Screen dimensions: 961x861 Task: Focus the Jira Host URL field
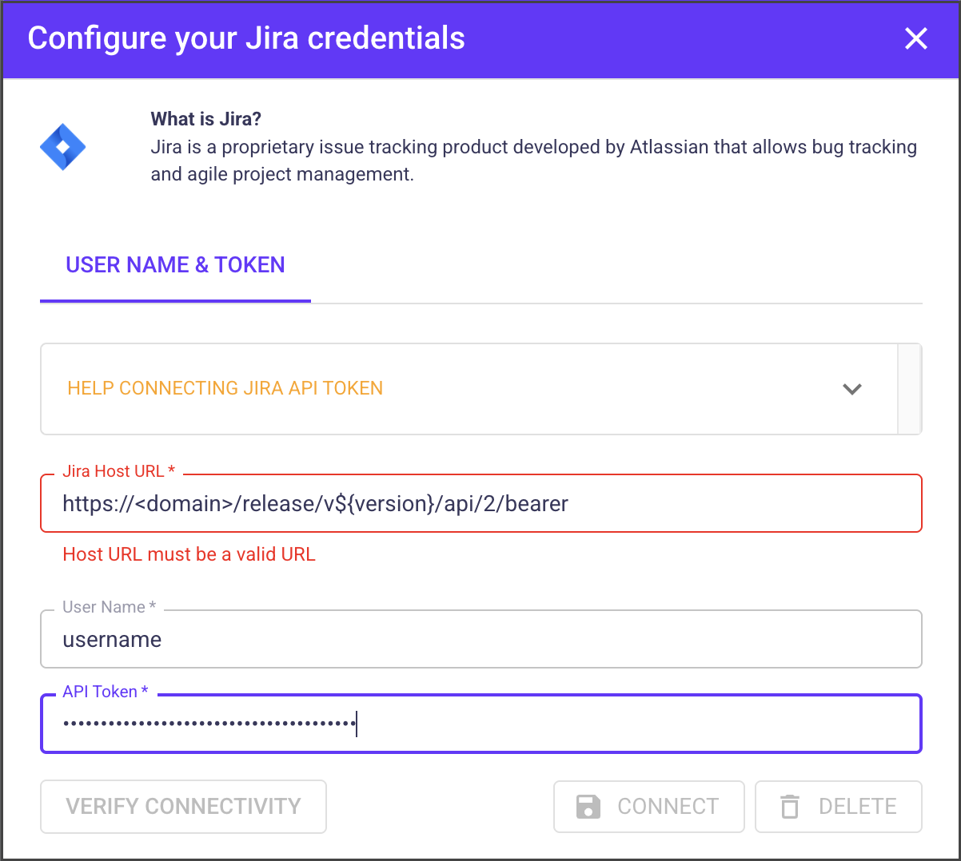pyautogui.click(x=480, y=504)
